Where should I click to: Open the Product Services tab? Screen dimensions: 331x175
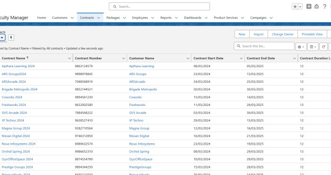point(226,17)
